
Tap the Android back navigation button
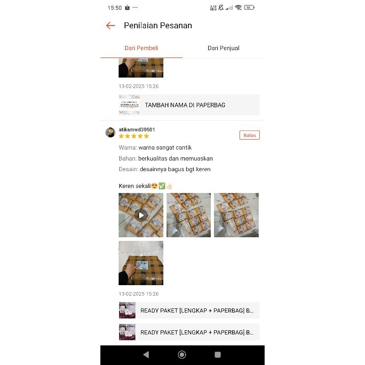click(x=146, y=355)
